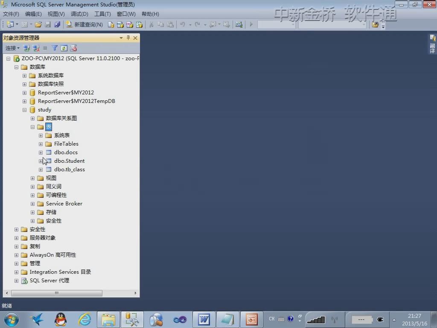Viewport: 437px width, 328px height.
Task: Click Disconnect icon in Object Explorer
Action: click(x=36, y=48)
